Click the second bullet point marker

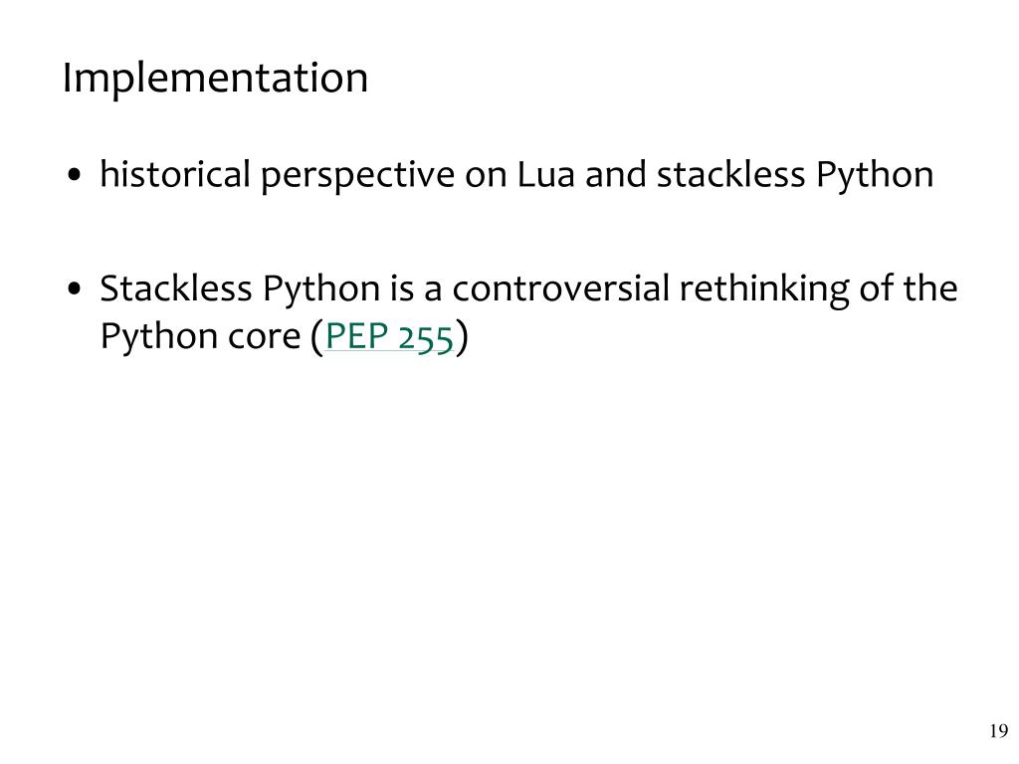[75, 288]
